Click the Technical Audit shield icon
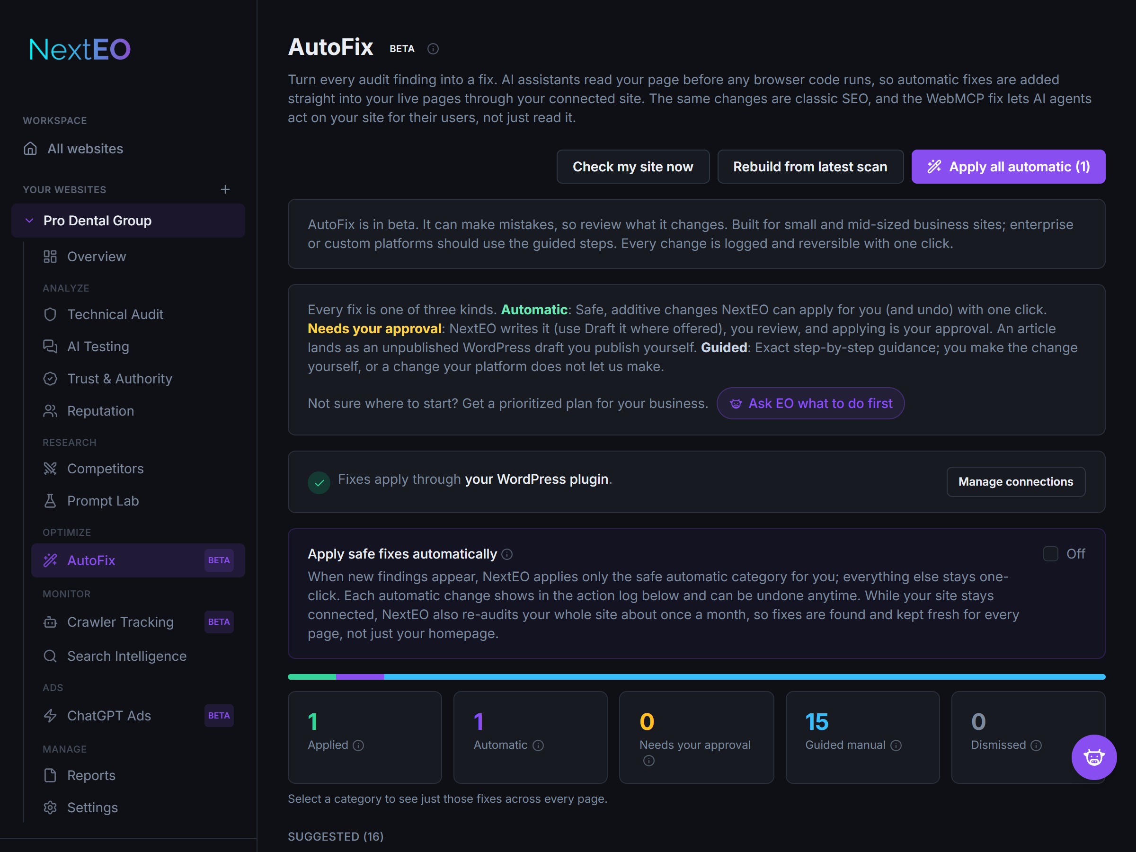The width and height of the screenshot is (1136, 852). pos(50,314)
